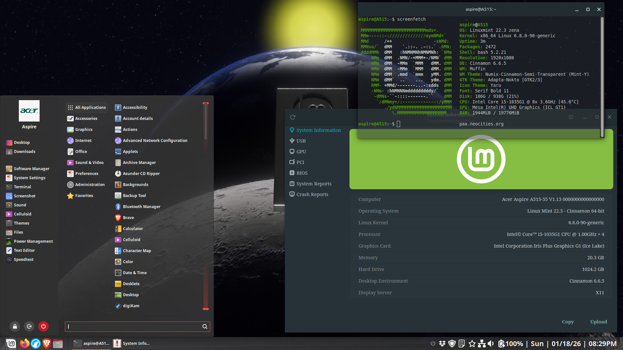Click the Copy button
This screenshot has width=623, height=350.
point(568,322)
